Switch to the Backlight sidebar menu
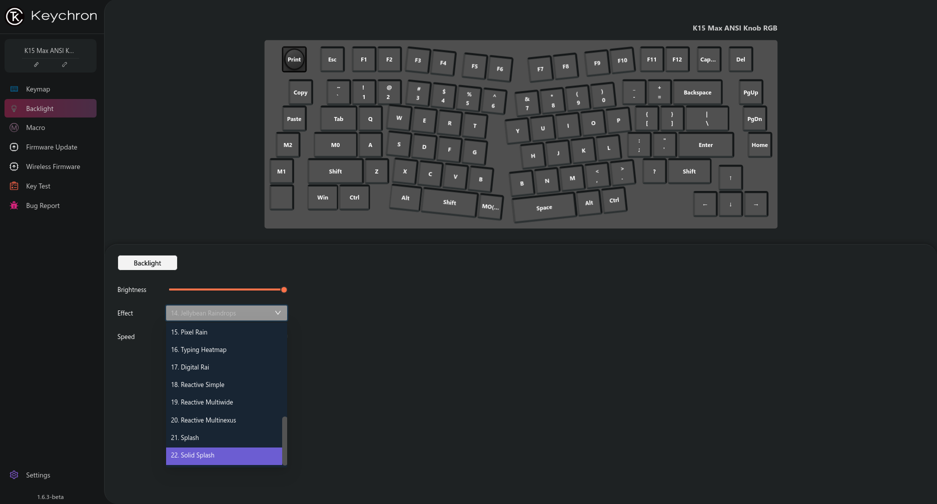 51,108
